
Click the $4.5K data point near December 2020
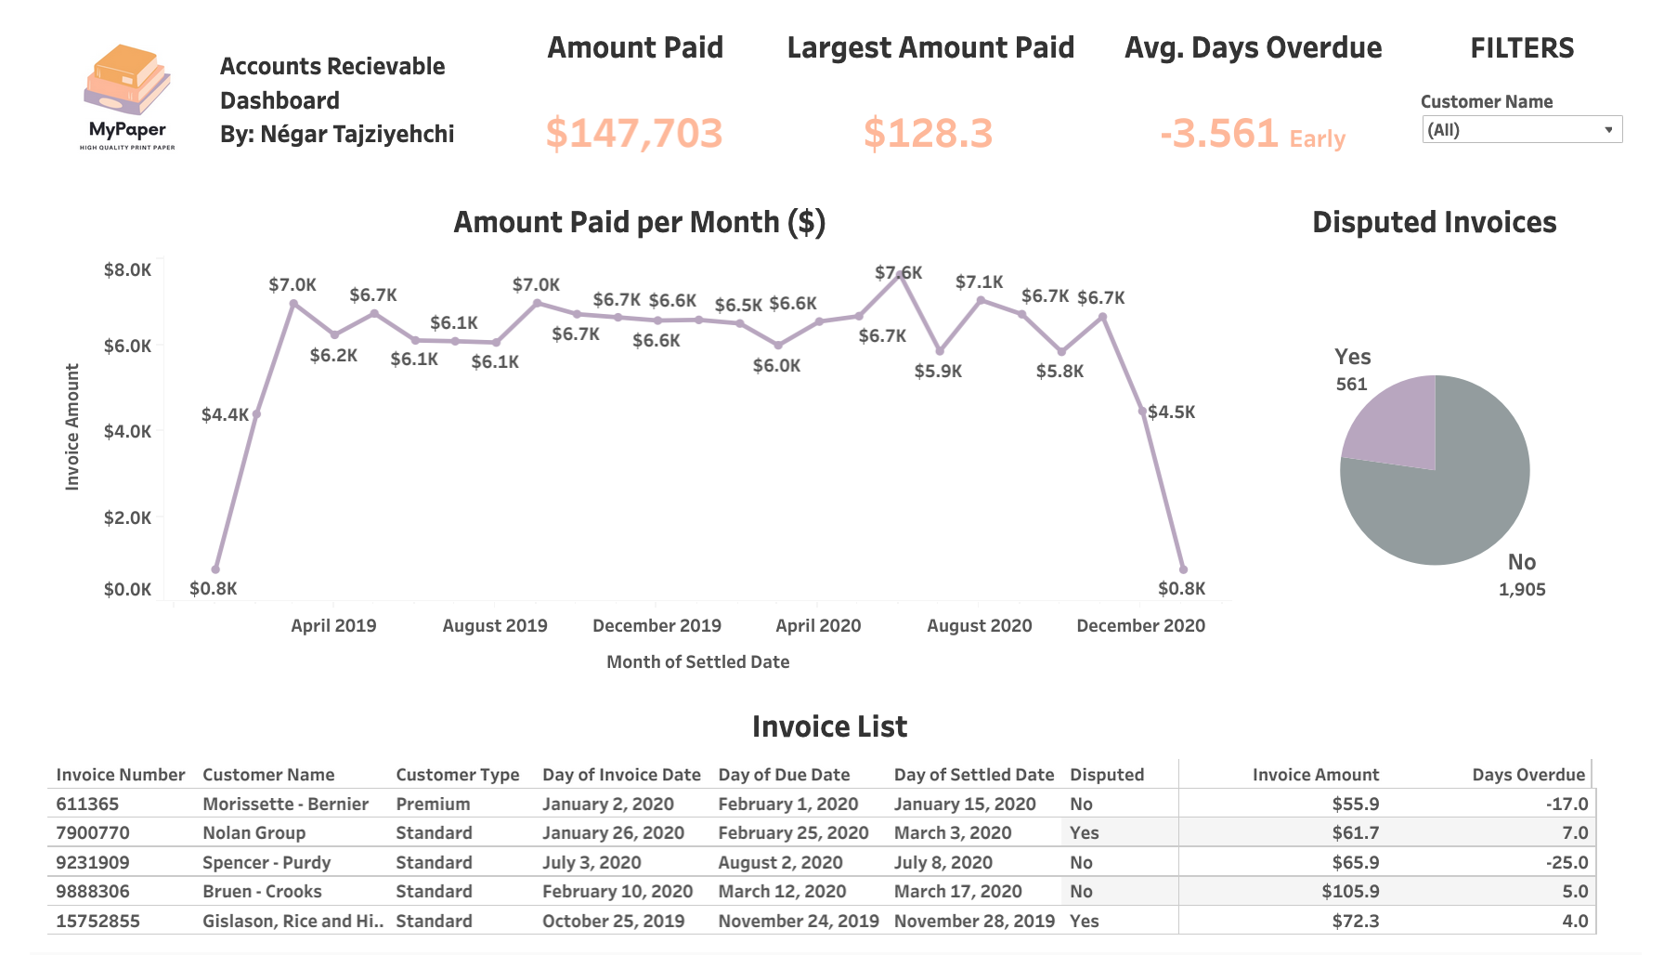tap(1142, 412)
